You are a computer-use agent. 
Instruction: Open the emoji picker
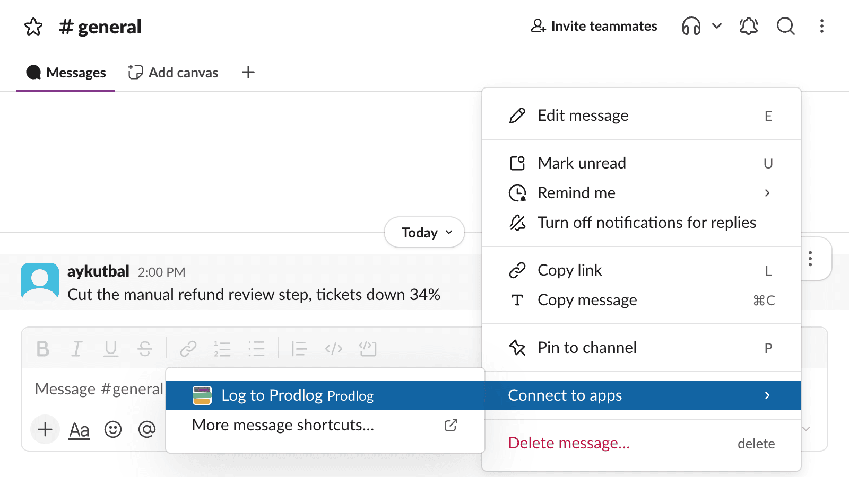click(x=113, y=429)
